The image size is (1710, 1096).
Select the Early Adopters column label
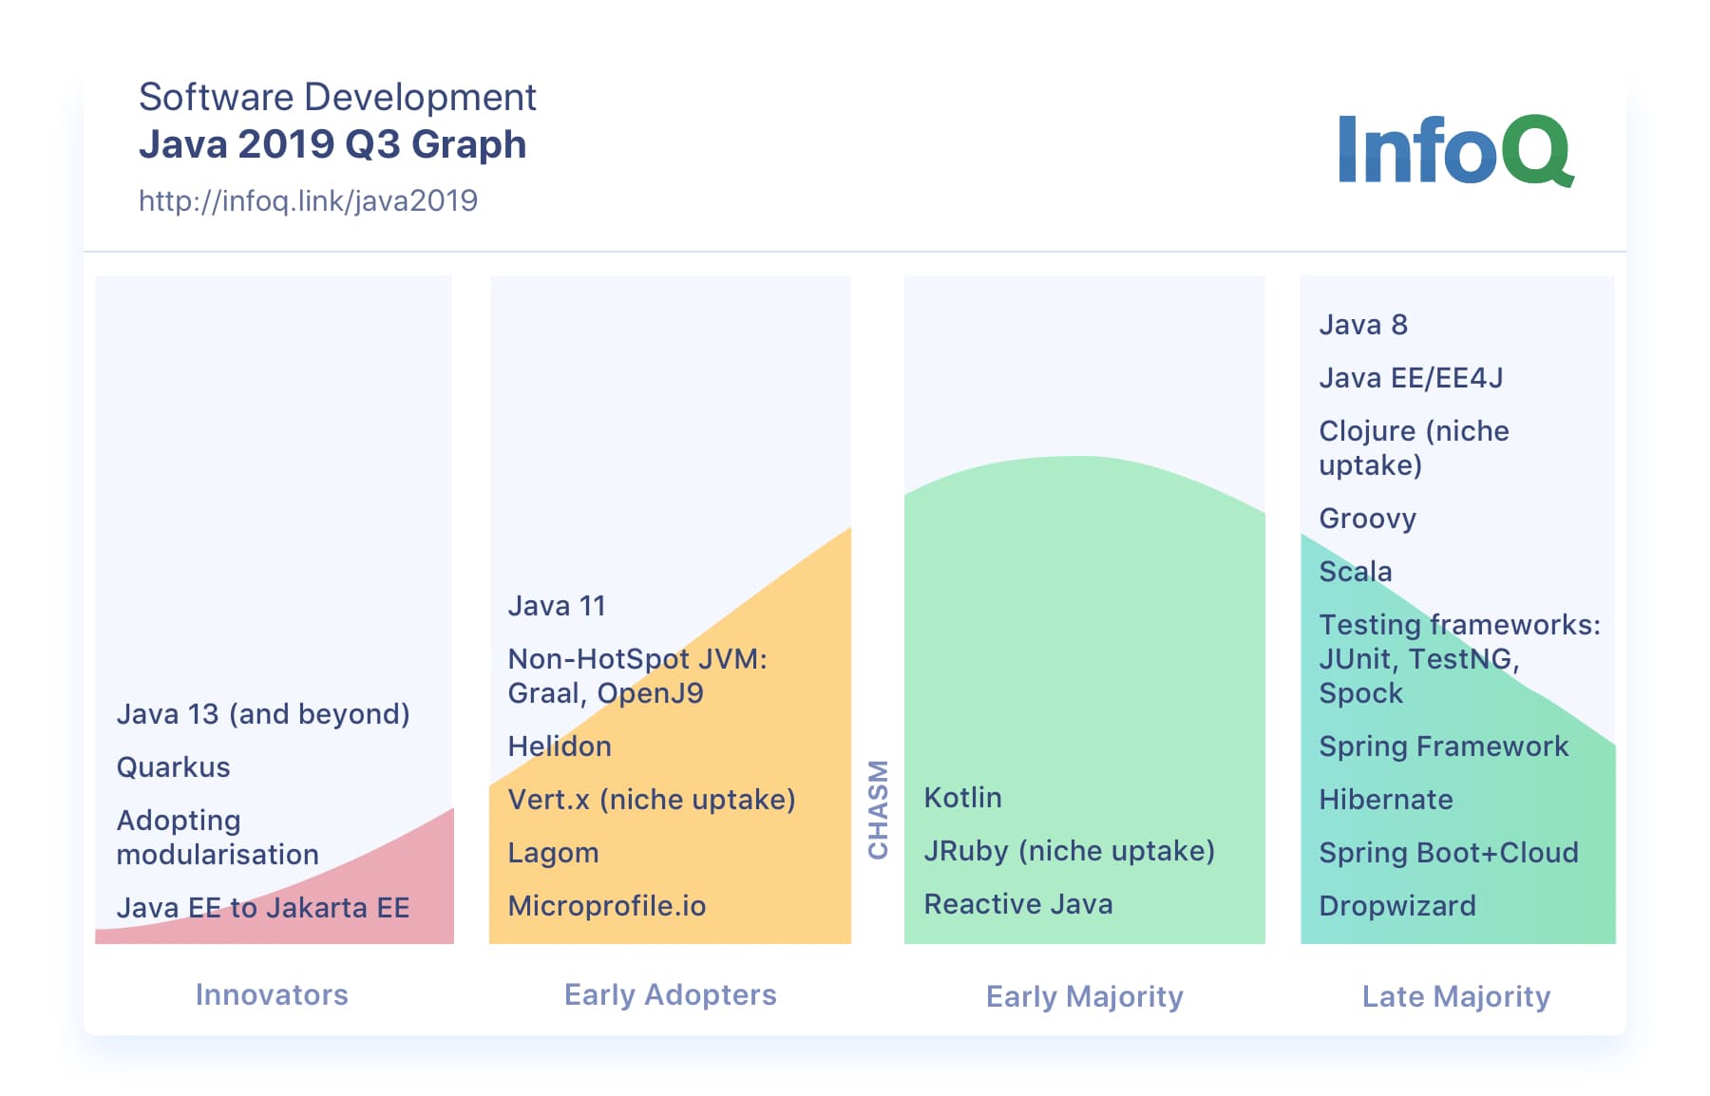coord(670,995)
